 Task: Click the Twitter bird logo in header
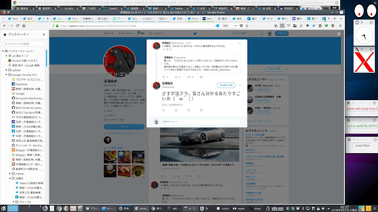click(195, 34)
